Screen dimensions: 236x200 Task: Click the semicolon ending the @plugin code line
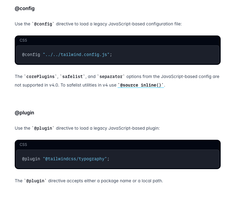tap(108, 159)
